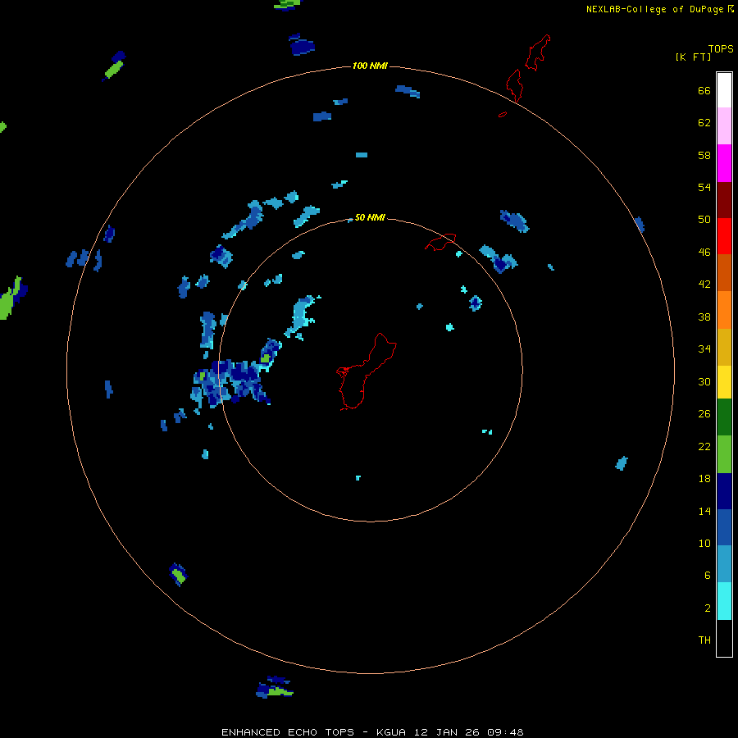738x738 pixels.
Task: Click the [K FT] units label
Action: [693, 57]
